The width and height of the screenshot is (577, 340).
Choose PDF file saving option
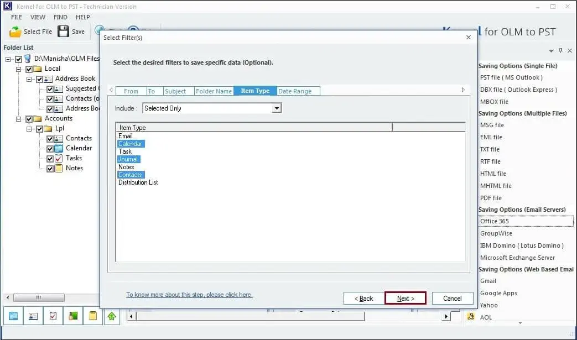(491, 198)
